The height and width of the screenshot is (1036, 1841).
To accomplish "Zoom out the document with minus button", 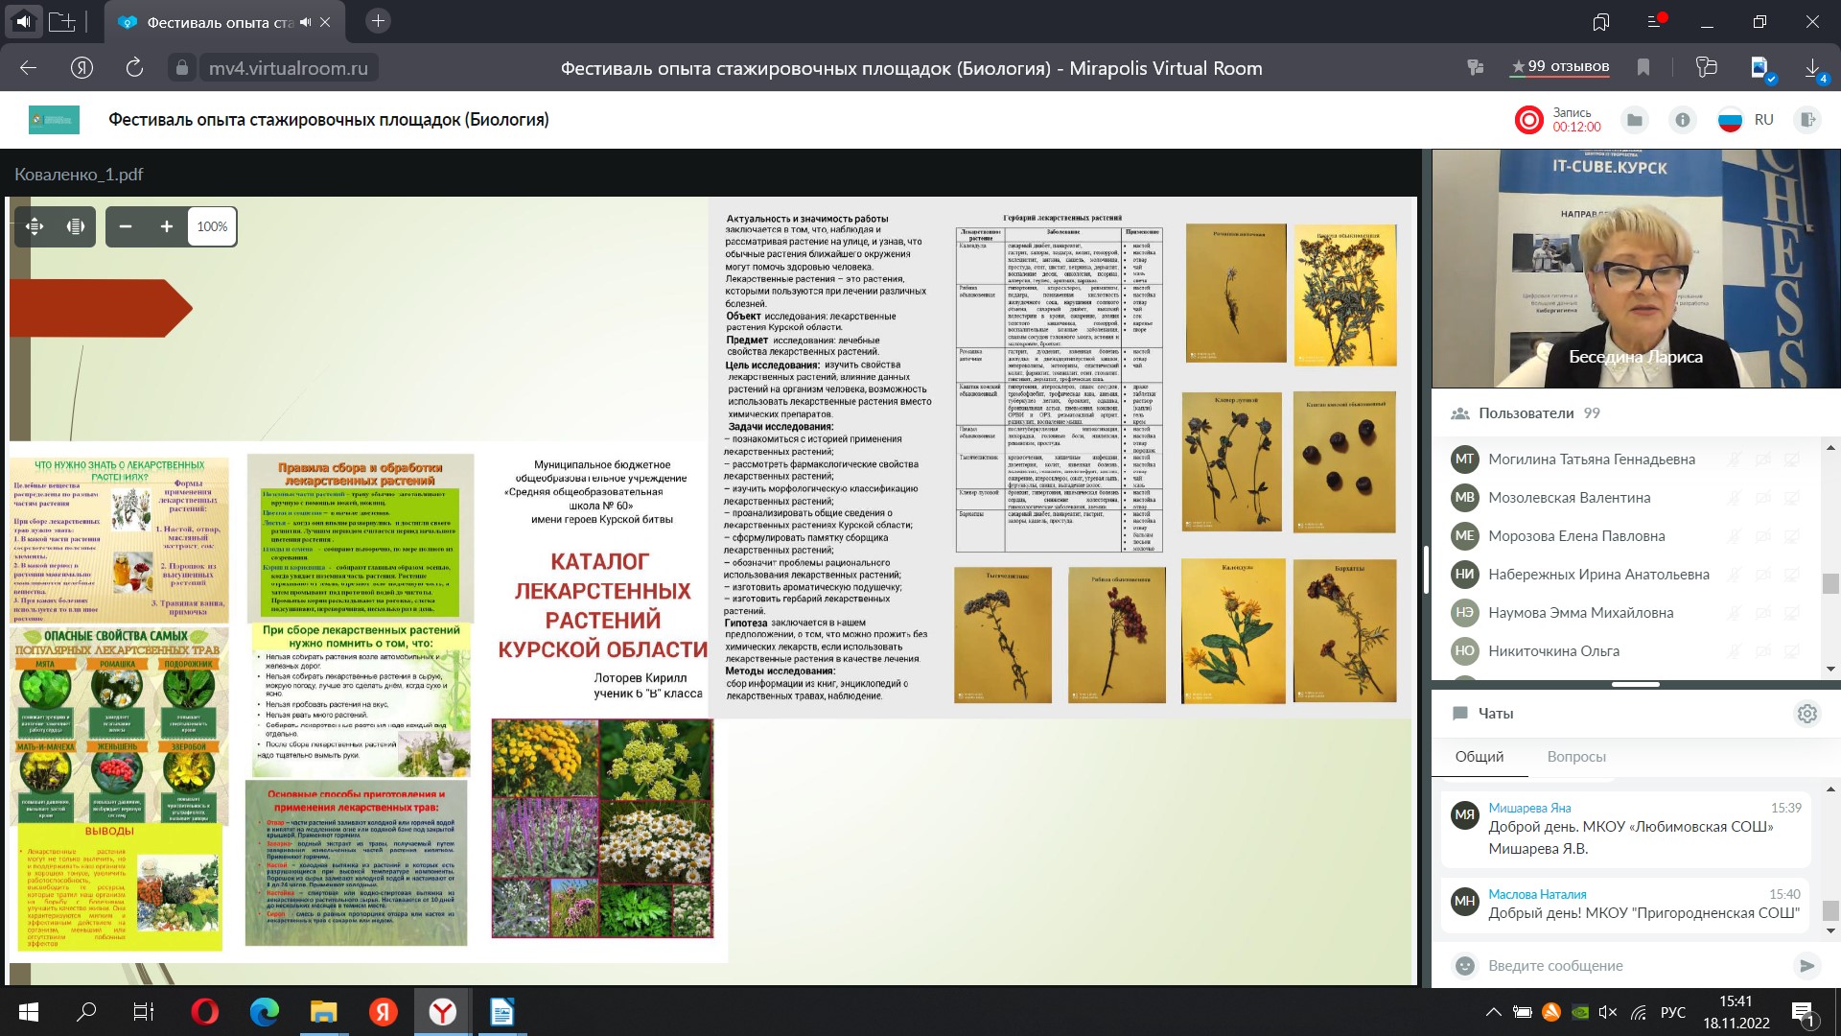I will [x=125, y=226].
